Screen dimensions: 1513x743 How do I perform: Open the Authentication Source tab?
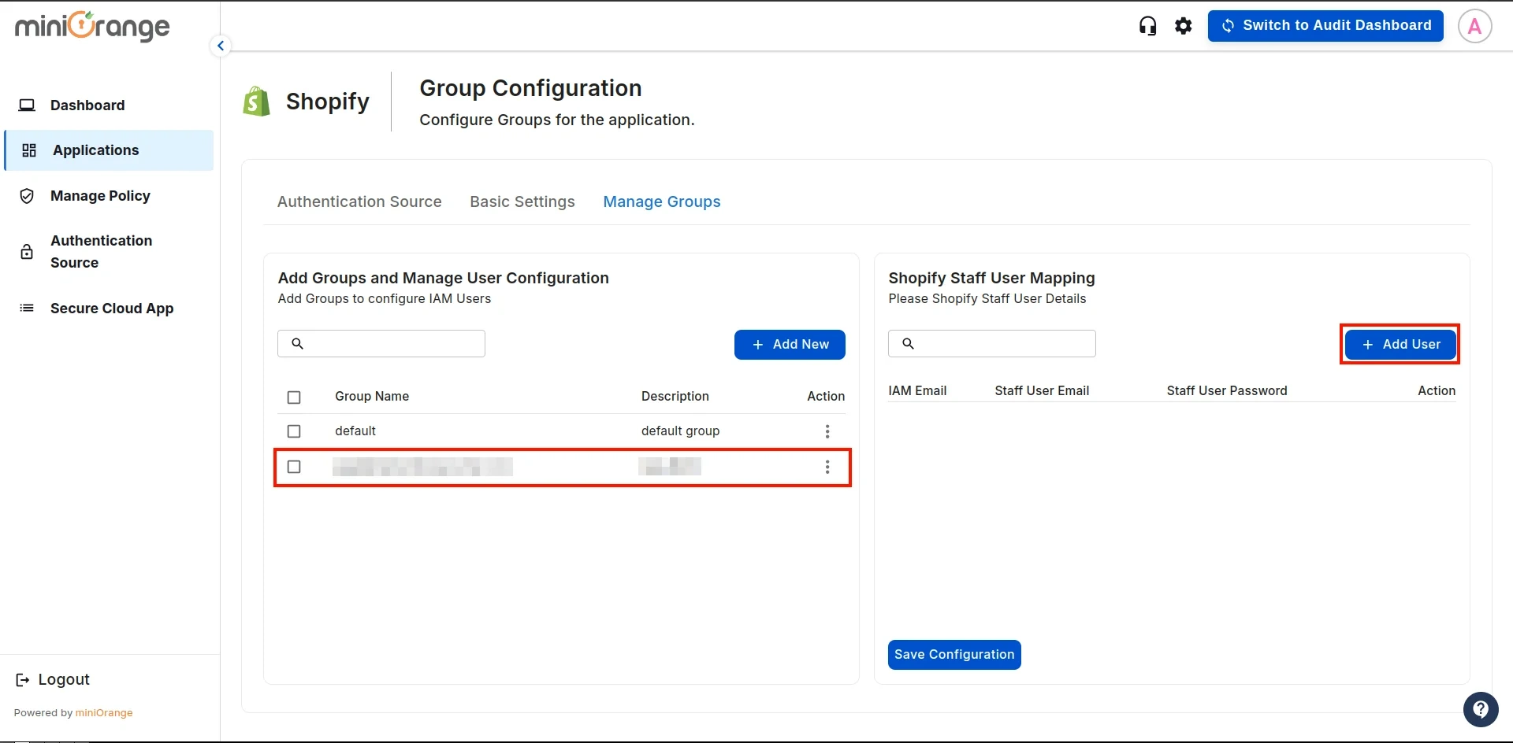359,201
